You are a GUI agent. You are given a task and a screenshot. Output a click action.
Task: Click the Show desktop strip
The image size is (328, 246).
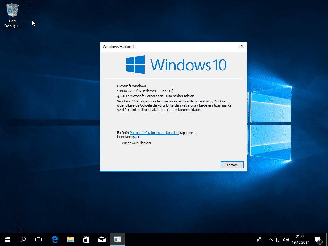327,240
